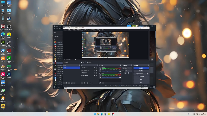This screenshot has width=207, height=116.
Task: Pop out the Scenes dock panel
Action: [79, 65]
